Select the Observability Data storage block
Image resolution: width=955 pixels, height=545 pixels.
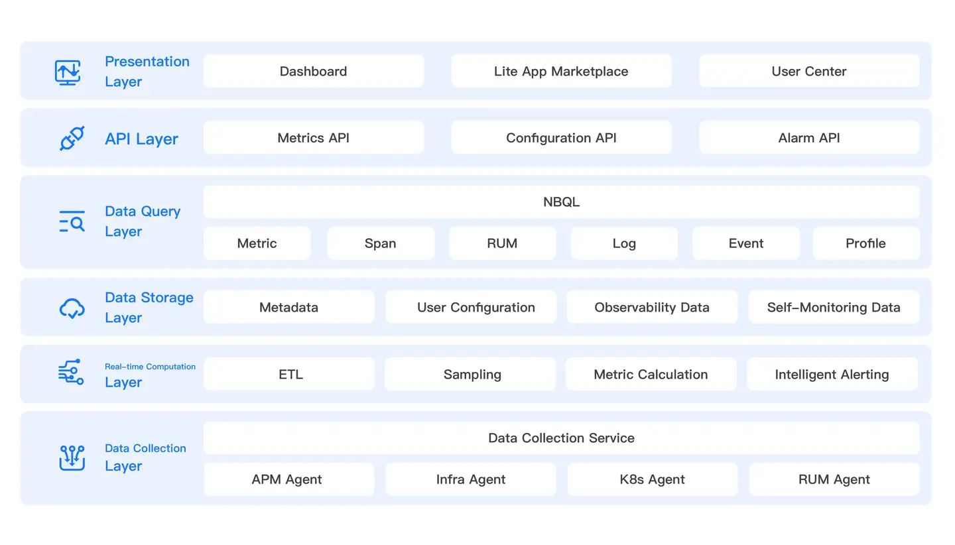pos(652,307)
